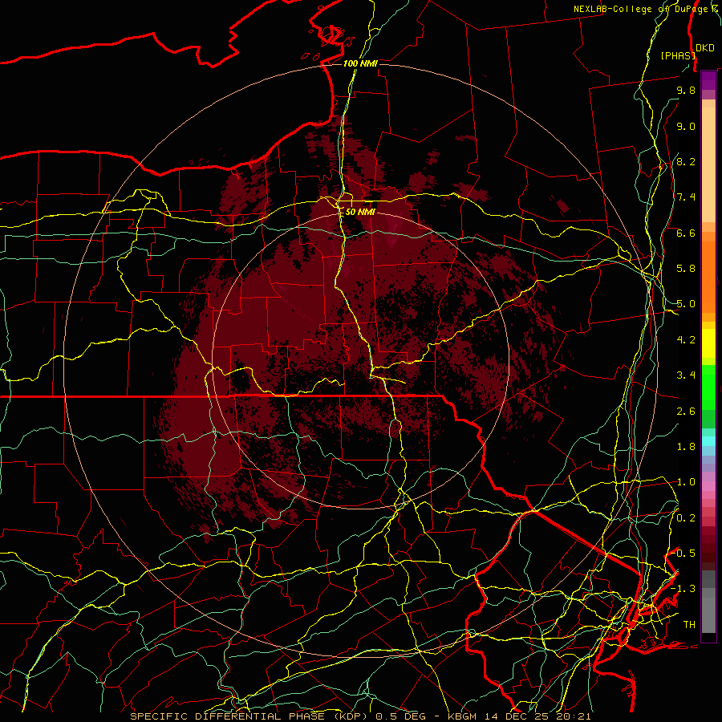Select the 7.4 scale label
722x722 pixels.
(x=686, y=197)
